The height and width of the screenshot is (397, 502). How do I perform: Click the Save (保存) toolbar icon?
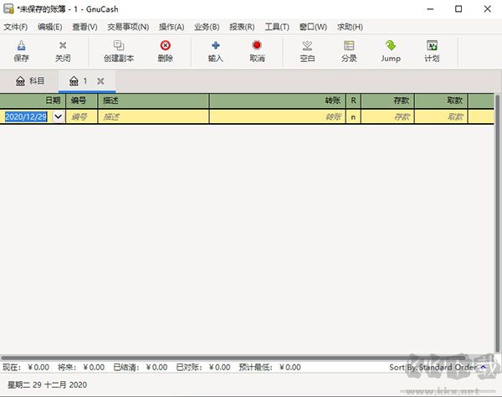tap(22, 45)
